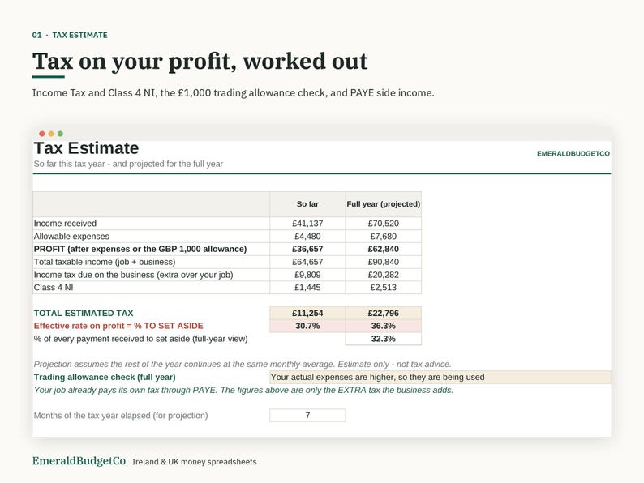This screenshot has width=644, height=483.
Task: Select the £22,796 projected total tax cell
Action: click(x=383, y=313)
